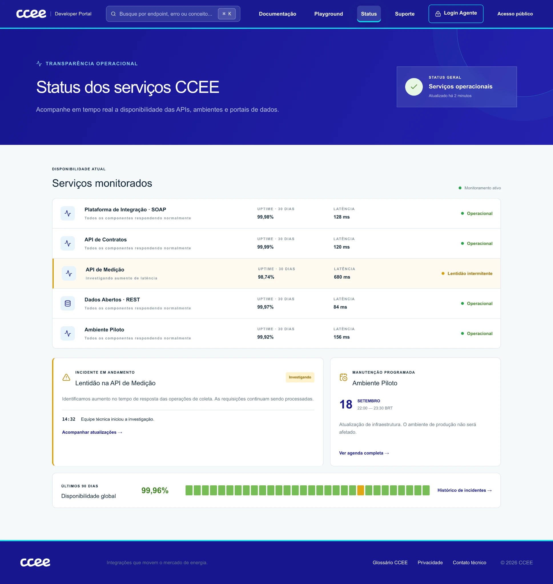Click Acesso público link

point(515,14)
